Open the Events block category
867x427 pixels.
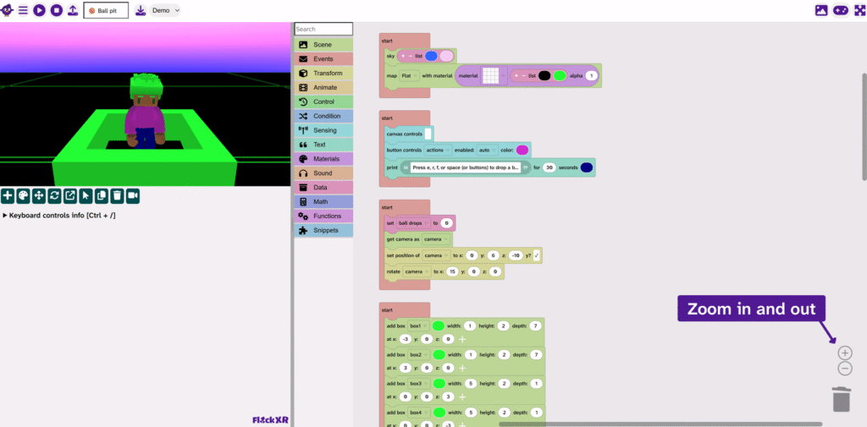click(x=323, y=59)
